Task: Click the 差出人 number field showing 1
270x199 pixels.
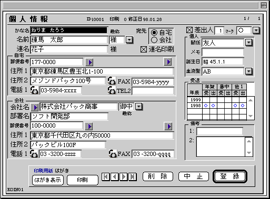Action: (219, 30)
